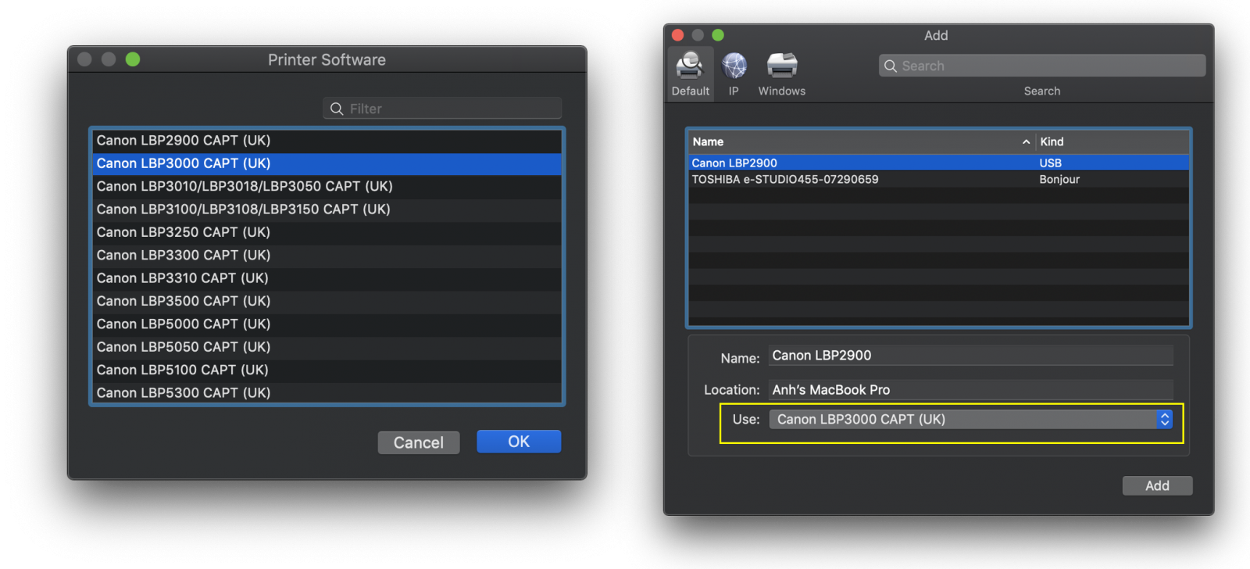
Task: Zoom Printer Software window green button
Action: click(x=133, y=59)
